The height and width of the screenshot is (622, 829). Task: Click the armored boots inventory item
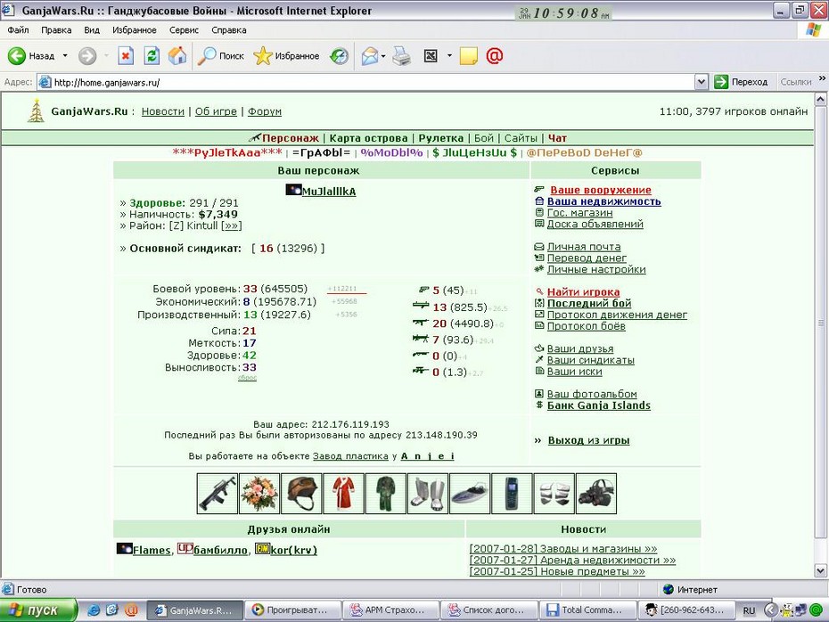click(428, 494)
